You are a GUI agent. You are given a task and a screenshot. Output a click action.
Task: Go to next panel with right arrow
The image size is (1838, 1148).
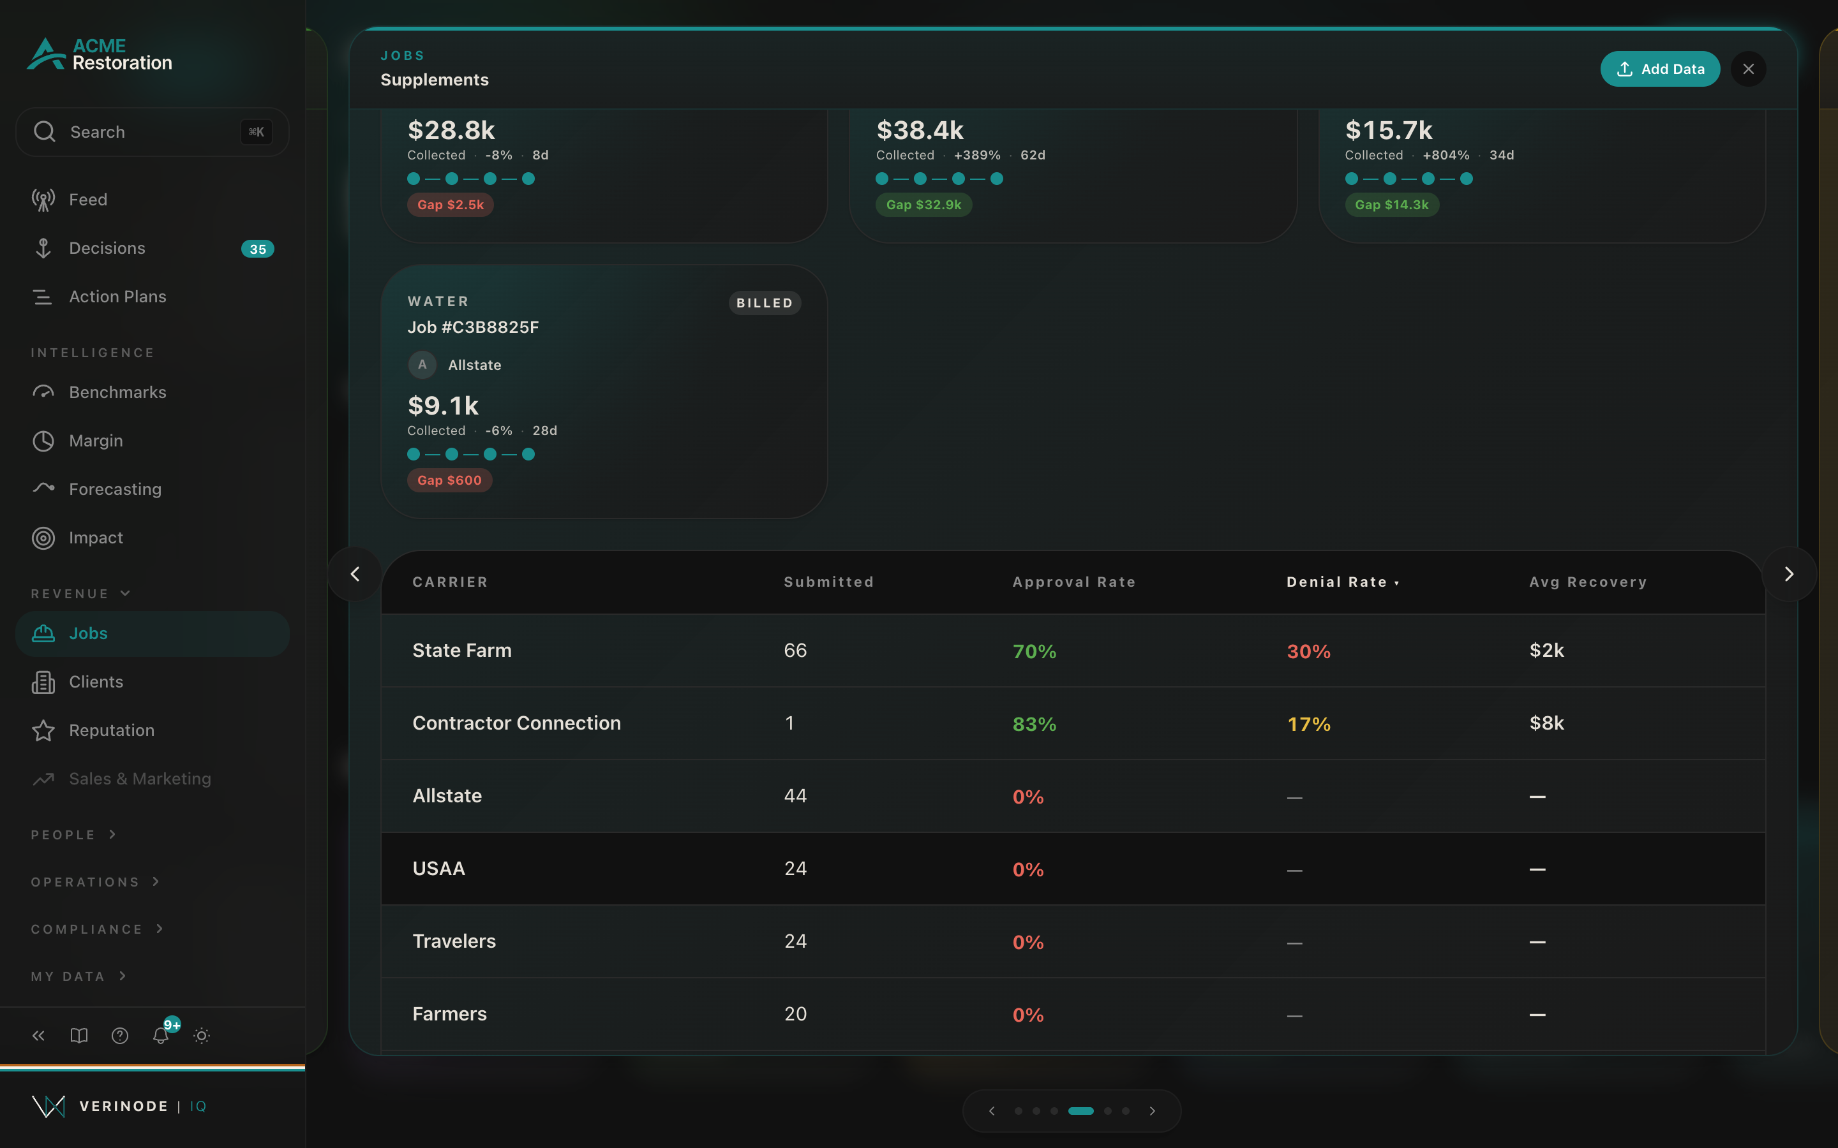pos(1789,574)
